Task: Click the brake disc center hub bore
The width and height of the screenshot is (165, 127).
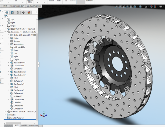Action: tap(117, 63)
